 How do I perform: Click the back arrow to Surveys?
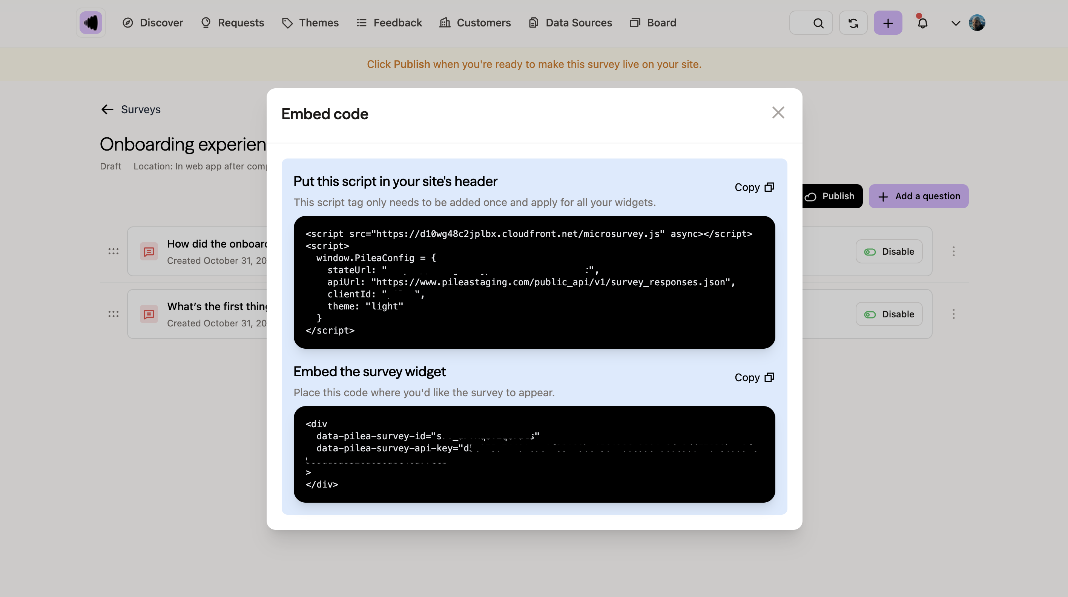click(107, 109)
